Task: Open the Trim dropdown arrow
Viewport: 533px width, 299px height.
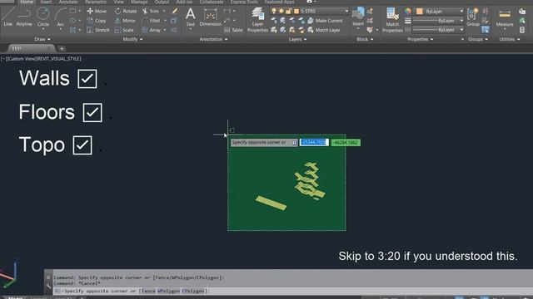Action: tap(164, 11)
